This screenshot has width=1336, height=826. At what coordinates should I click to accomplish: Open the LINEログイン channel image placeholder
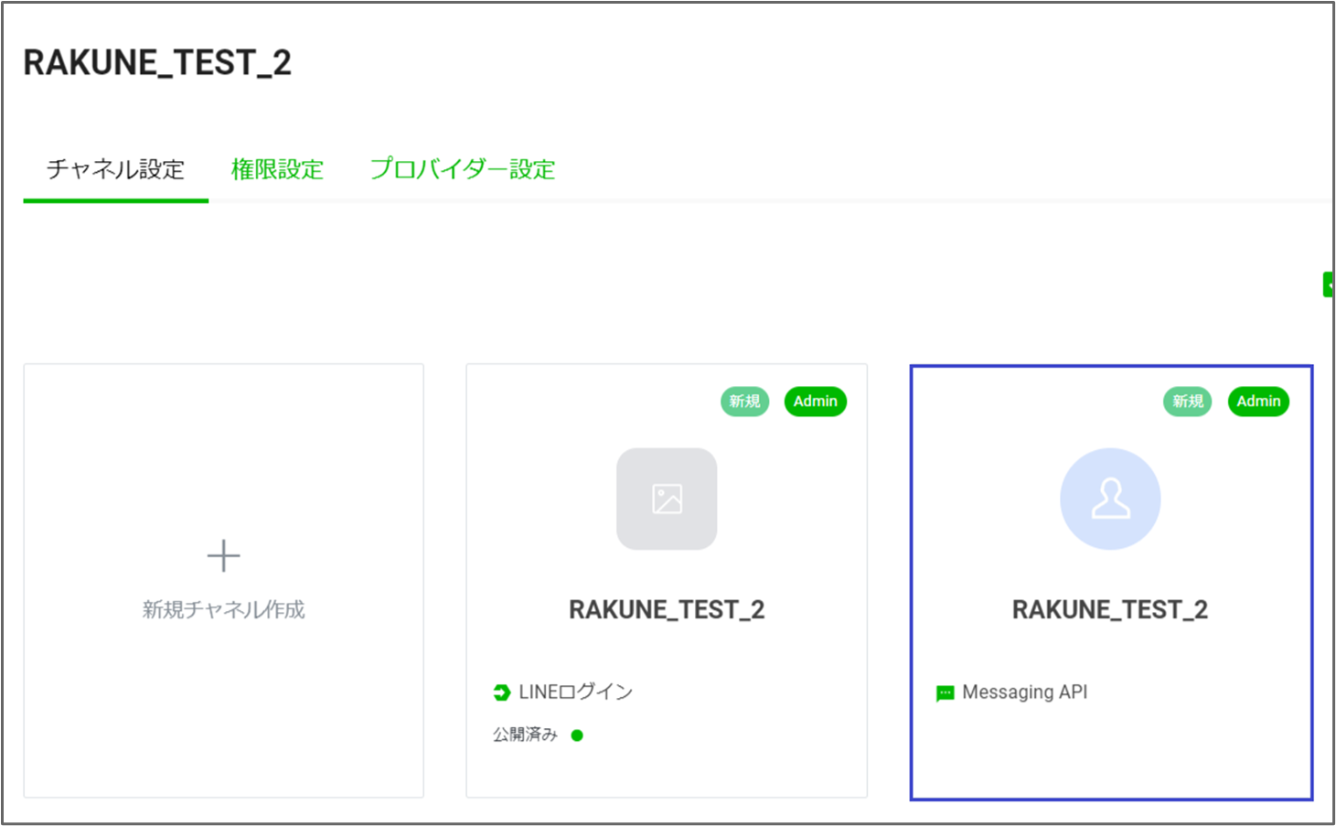667,499
